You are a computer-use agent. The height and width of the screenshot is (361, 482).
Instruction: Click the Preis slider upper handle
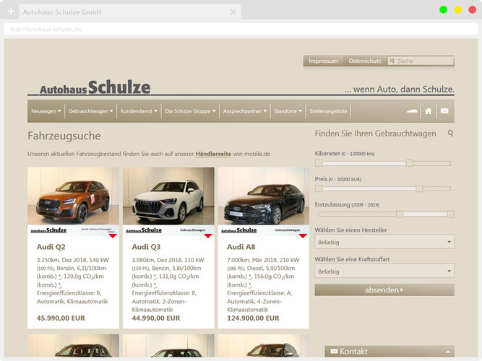click(x=419, y=188)
